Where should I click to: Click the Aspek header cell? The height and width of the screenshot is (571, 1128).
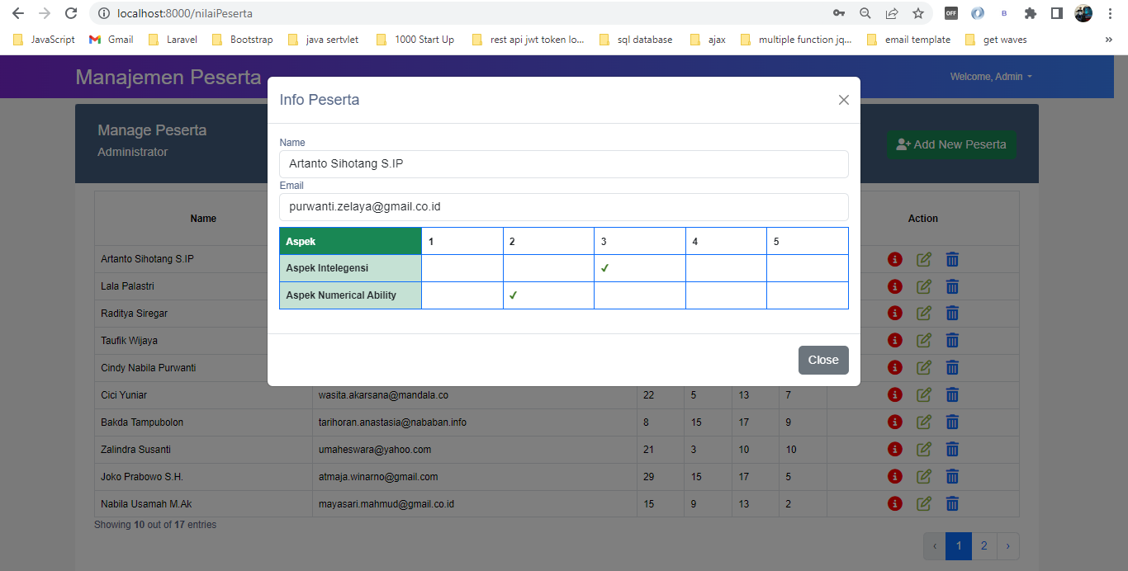point(351,241)
